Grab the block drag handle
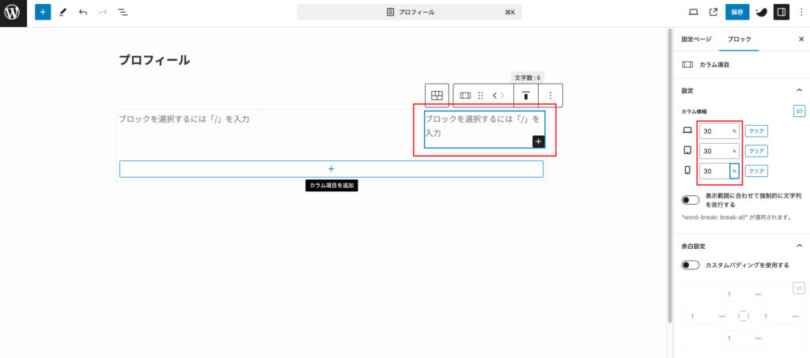The width and height of the screenshot is (810, 358). [x=480, y=96]
